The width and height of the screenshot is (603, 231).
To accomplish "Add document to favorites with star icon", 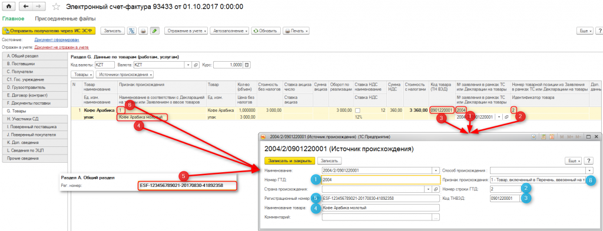I will [56, 7].
